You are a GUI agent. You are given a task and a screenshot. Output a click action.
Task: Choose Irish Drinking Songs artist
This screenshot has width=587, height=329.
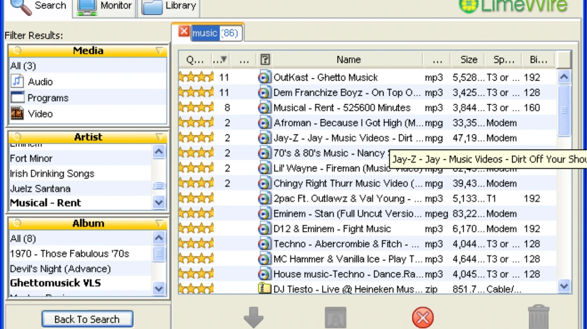point(52,174)
